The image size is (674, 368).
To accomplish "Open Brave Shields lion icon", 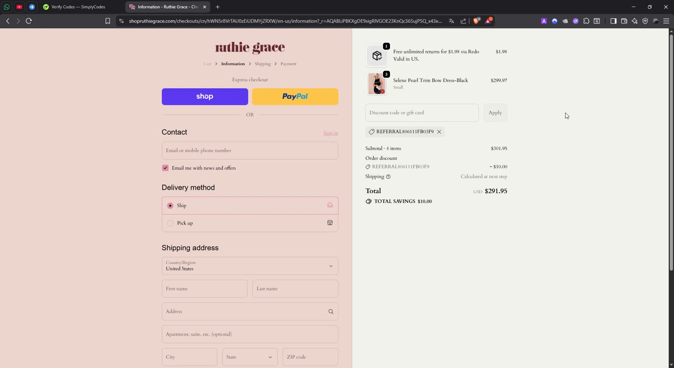I will click(476, 21).
